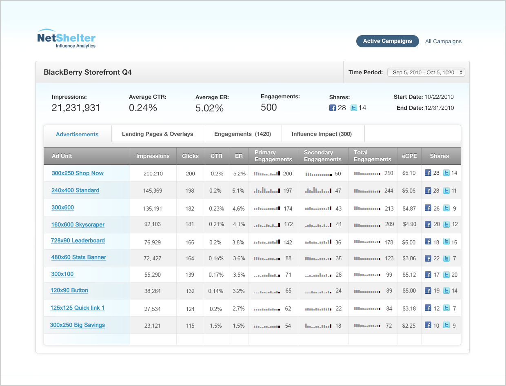Click Facebook icon in 300x100 row
The width and height of the screenshot is (506, 386).
point(428,275)
